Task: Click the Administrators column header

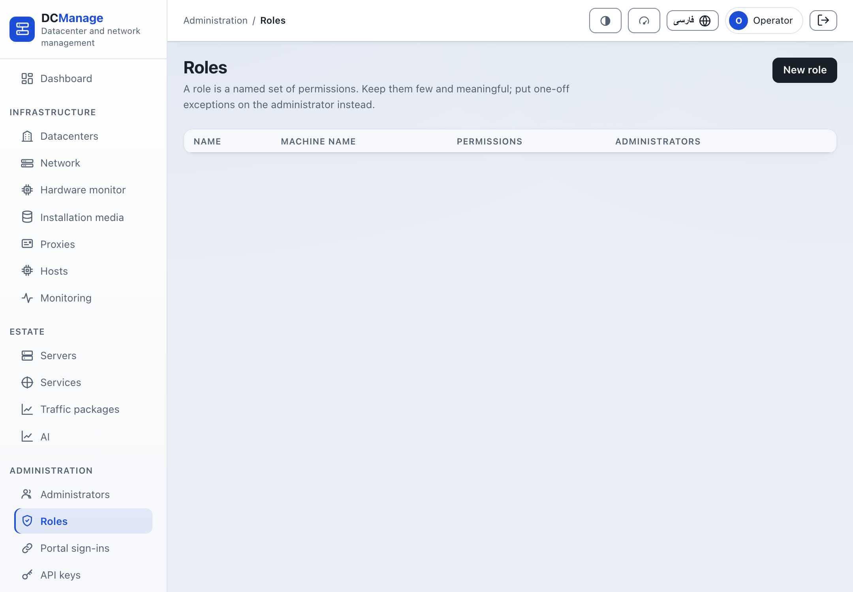Action: coord(658,141)
